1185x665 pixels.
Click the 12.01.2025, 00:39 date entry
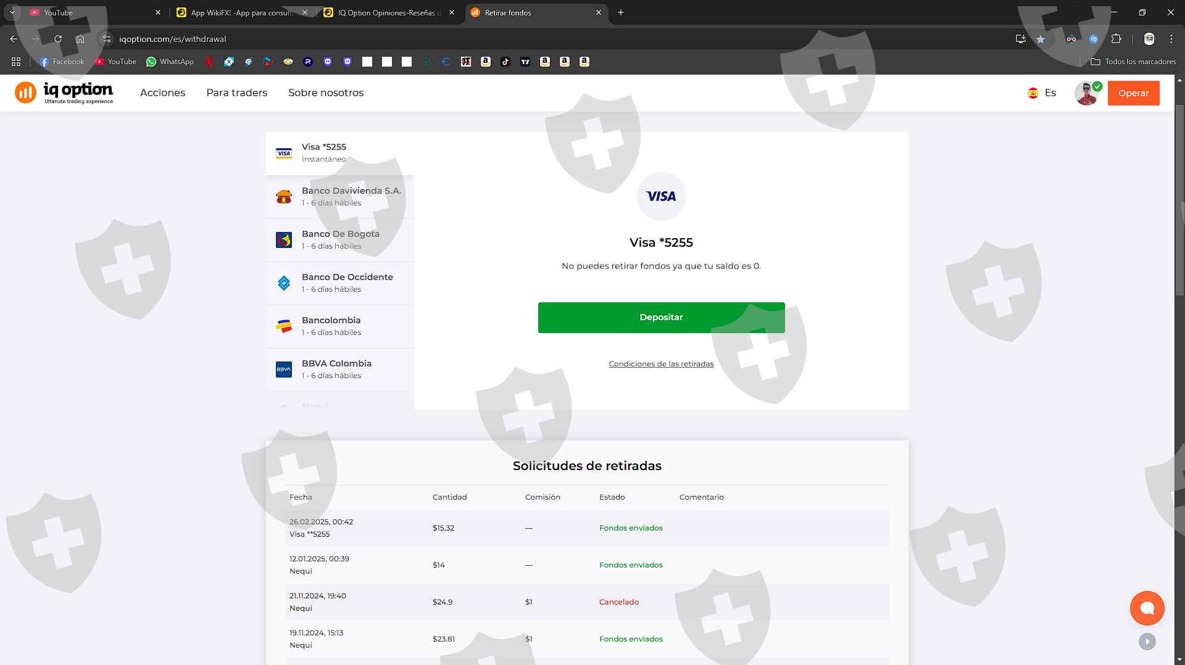319,559
